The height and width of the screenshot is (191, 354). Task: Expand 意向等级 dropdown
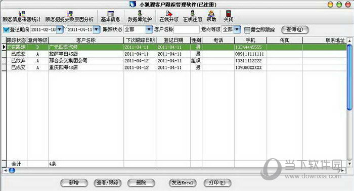pos(237,29)
